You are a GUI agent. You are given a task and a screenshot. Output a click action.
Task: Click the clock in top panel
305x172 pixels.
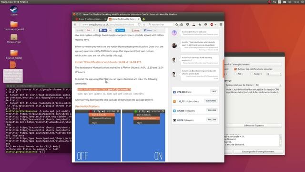(296, 2)
